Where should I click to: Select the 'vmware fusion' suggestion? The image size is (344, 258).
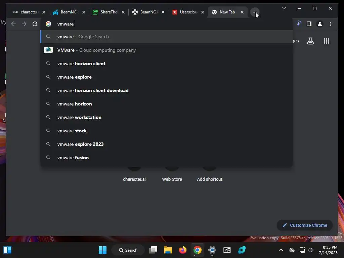(167, 158)
